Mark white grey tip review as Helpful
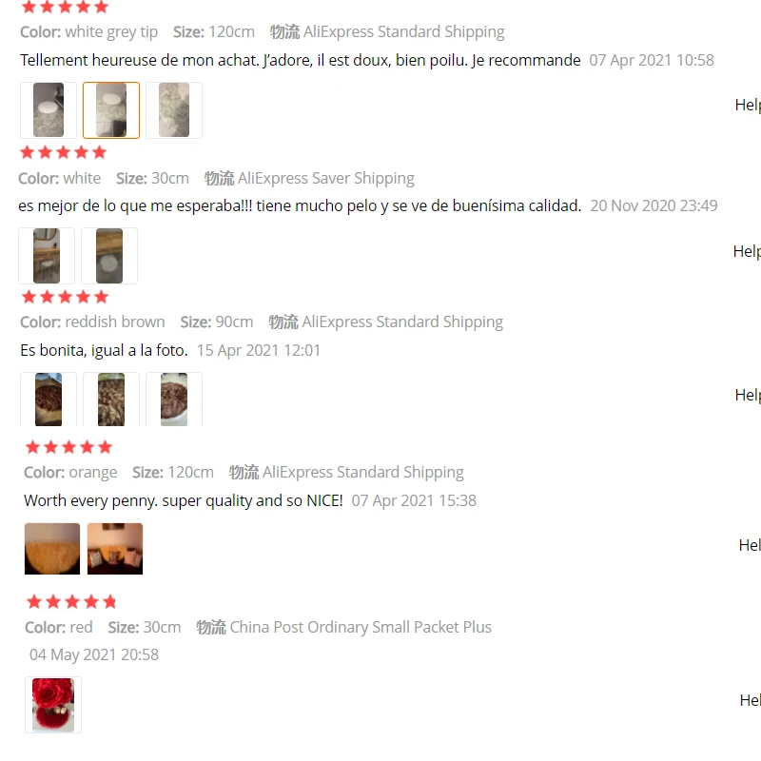The height and width of the screenshot is (761, 761). coord(748,105)
